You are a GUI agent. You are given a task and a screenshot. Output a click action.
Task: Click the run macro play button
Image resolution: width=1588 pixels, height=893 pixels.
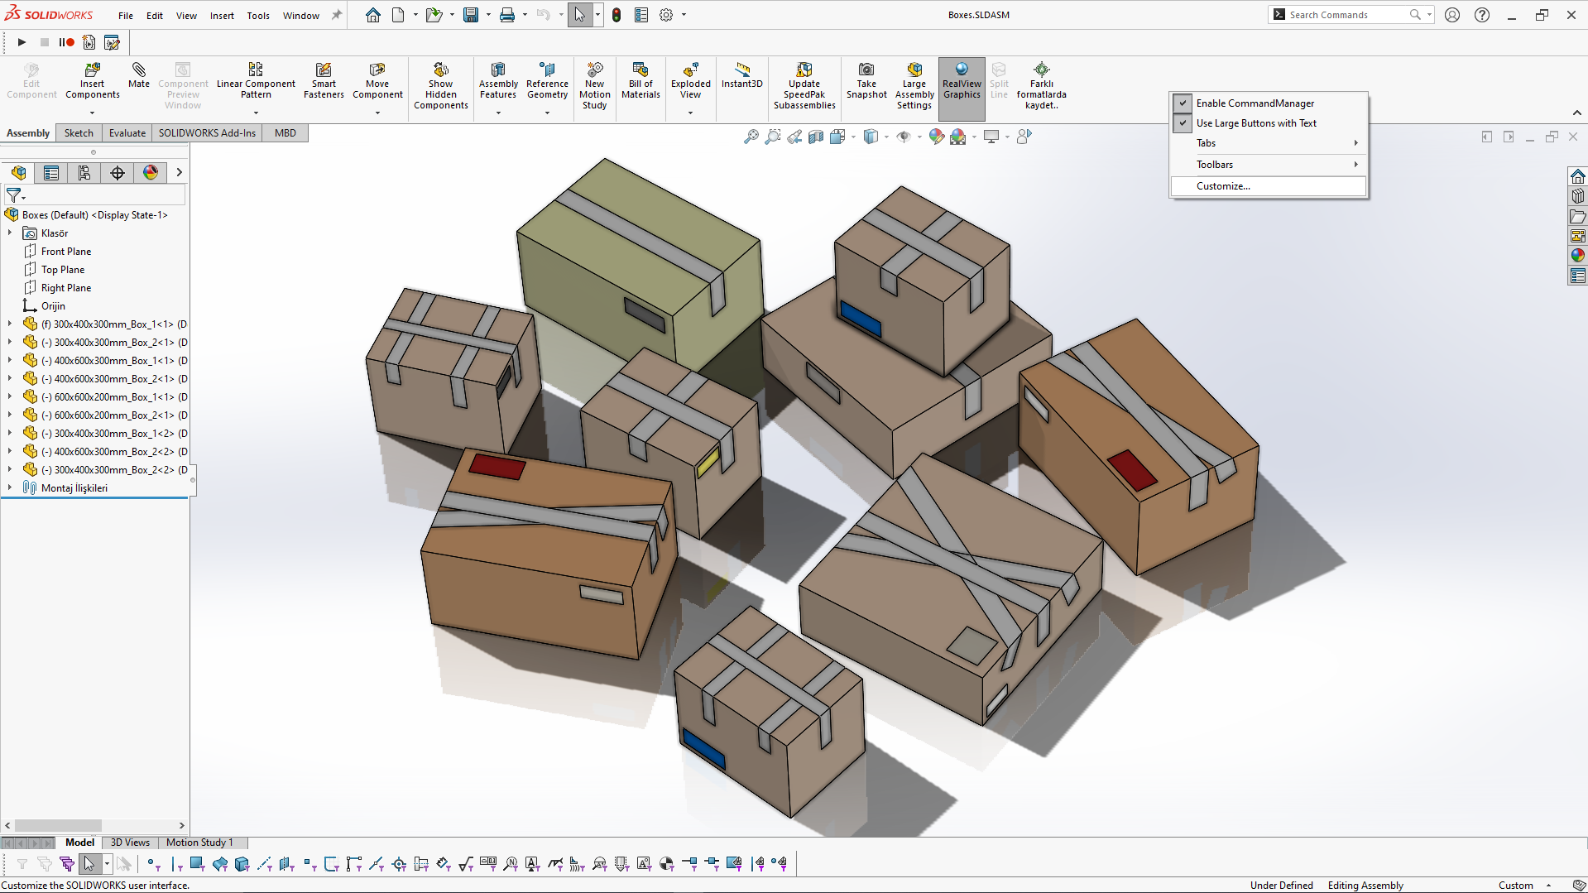tap(22, 42)
